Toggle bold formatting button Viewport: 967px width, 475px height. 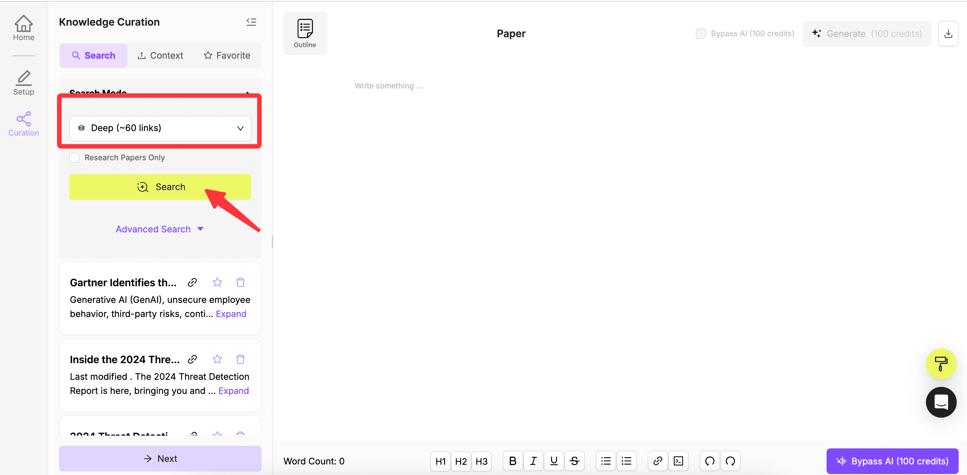point(512,461)
